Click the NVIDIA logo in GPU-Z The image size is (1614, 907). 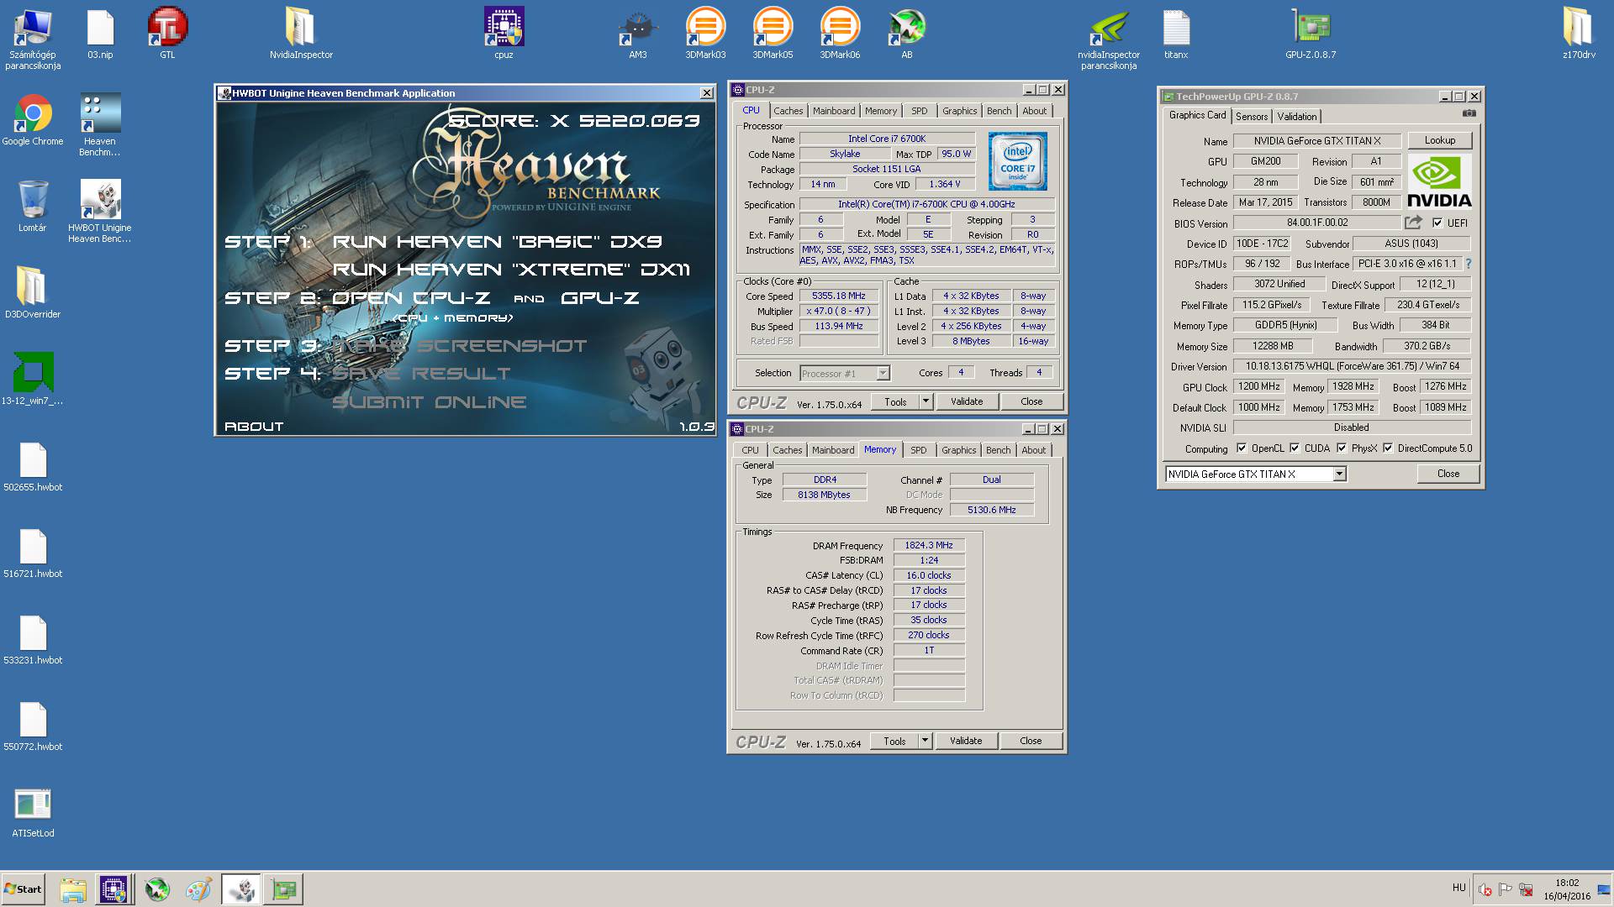tap(1440, 181)
